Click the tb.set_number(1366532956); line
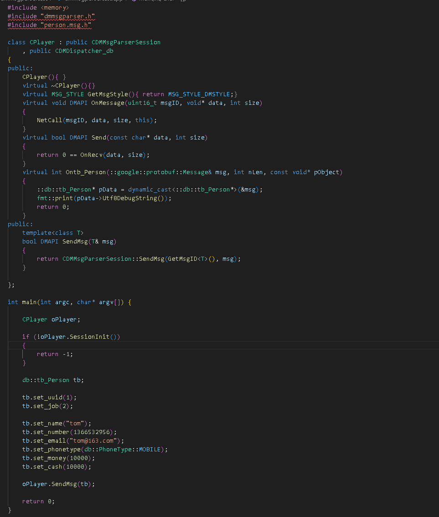 [x=69, y=432]
